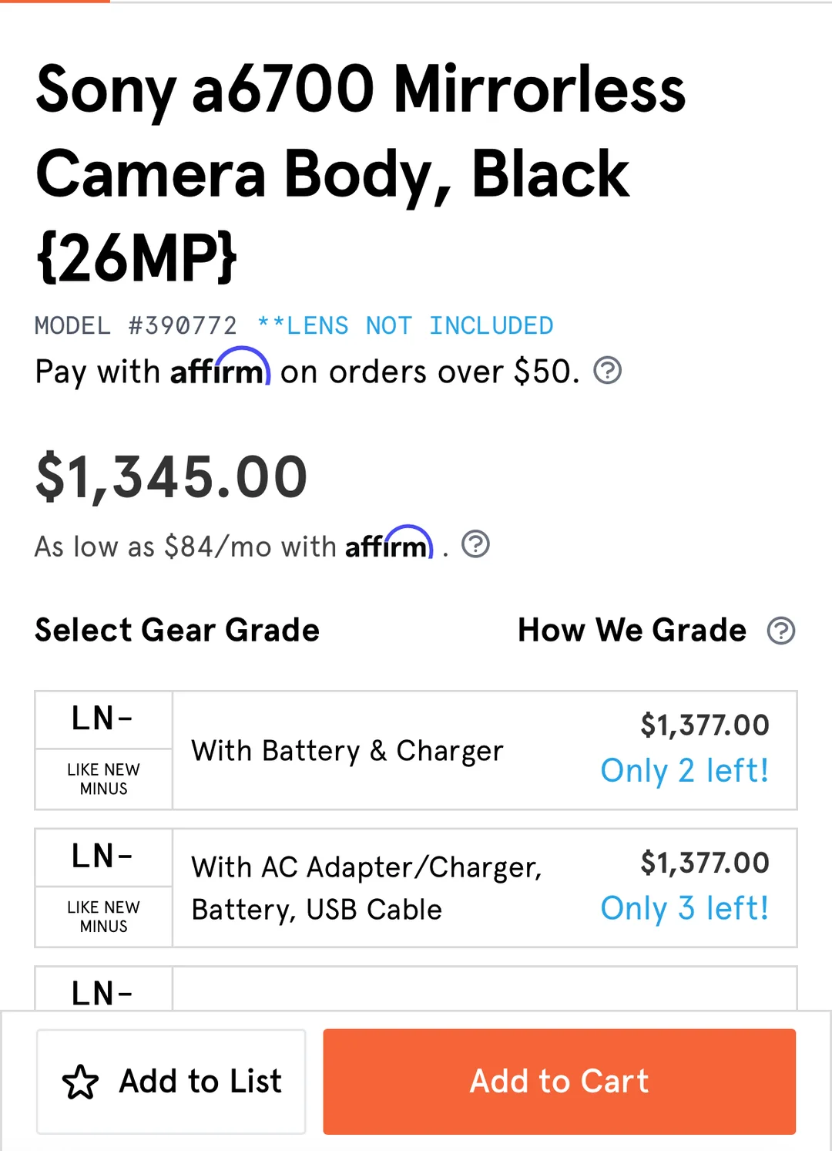This screenshot has height=1151, width=832.
Task: Click the Only 3 left! stock notice
Action: point(684,908)
